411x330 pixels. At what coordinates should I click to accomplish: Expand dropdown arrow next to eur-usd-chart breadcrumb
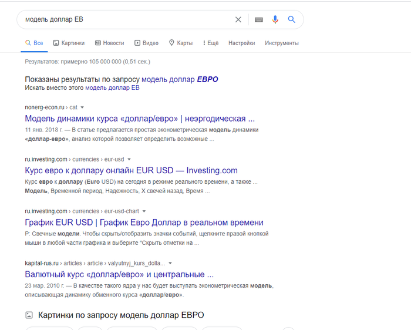click(144, 211)
